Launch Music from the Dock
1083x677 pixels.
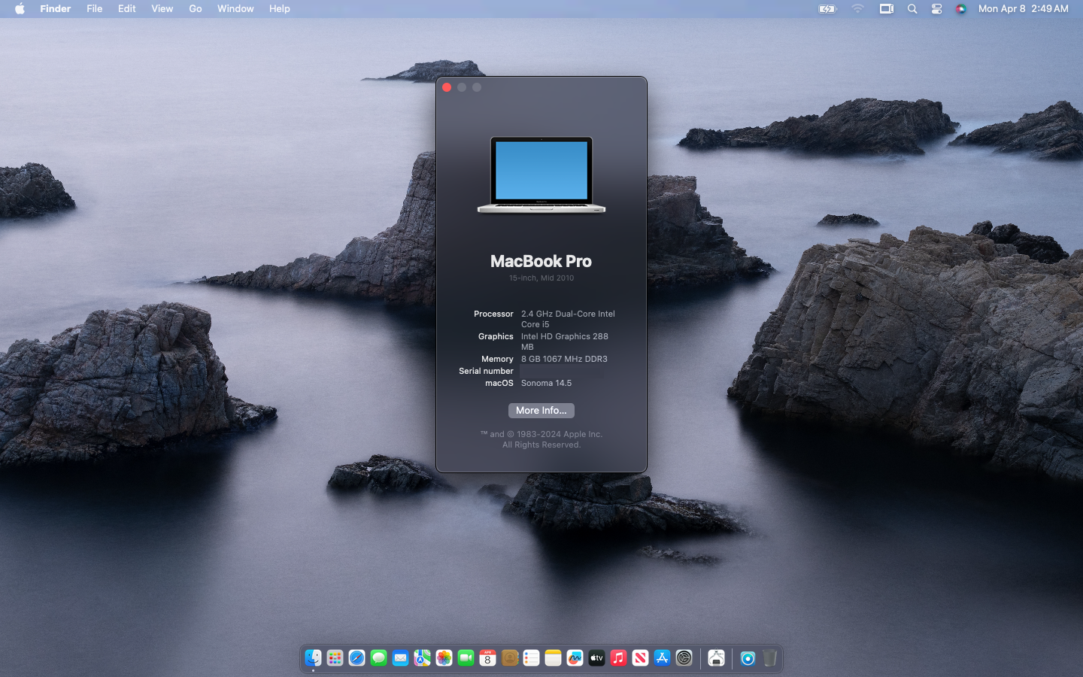(x=619, y=658)
